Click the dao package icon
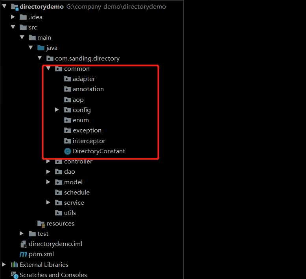Viewport: 306px width, 279px height. point(59,172)
